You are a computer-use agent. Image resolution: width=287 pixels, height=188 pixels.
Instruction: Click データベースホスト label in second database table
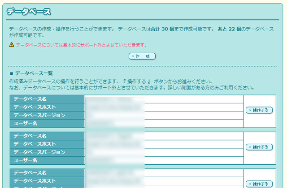35,144
